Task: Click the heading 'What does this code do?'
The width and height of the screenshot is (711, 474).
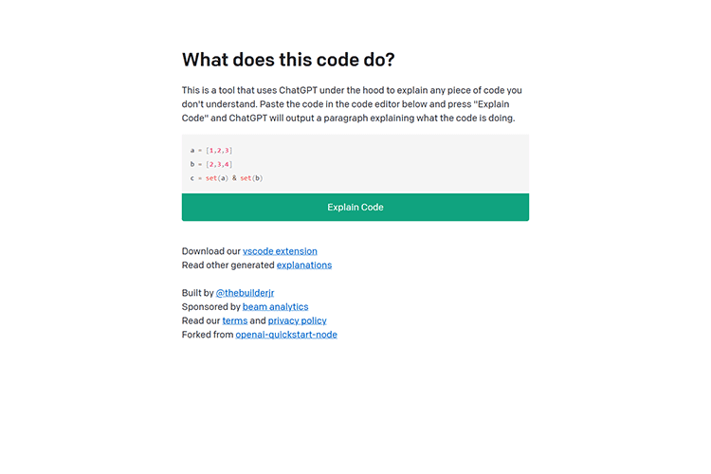Action: (x=288, y=60)
